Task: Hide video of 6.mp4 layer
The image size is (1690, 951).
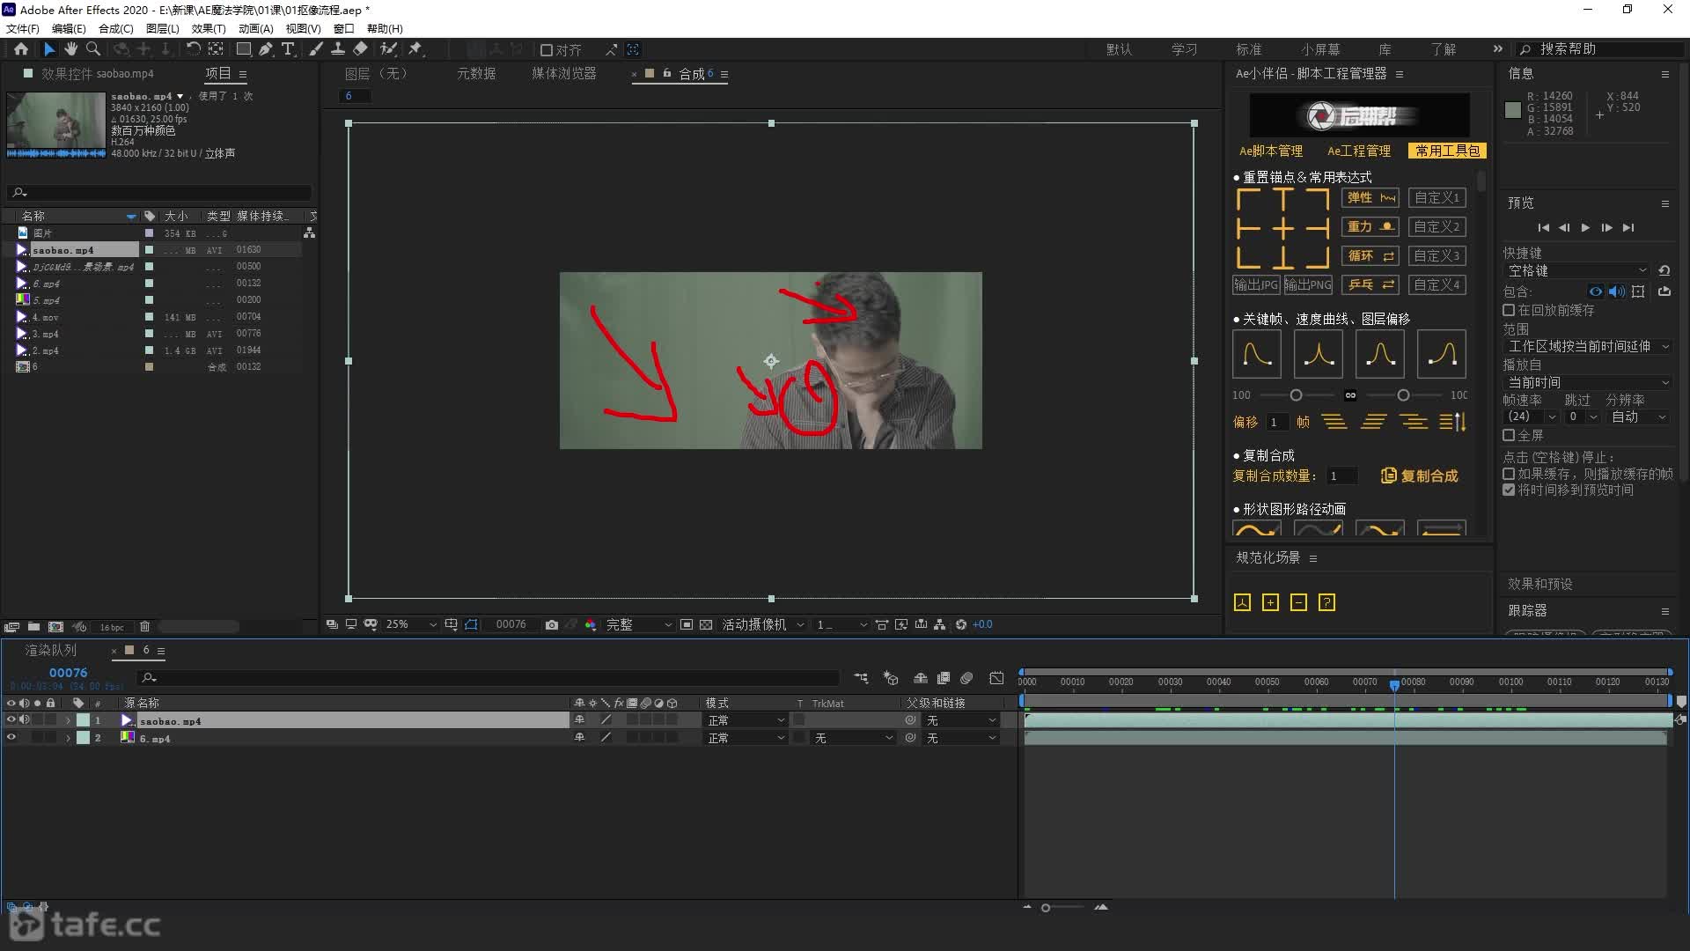Action: 11,738
